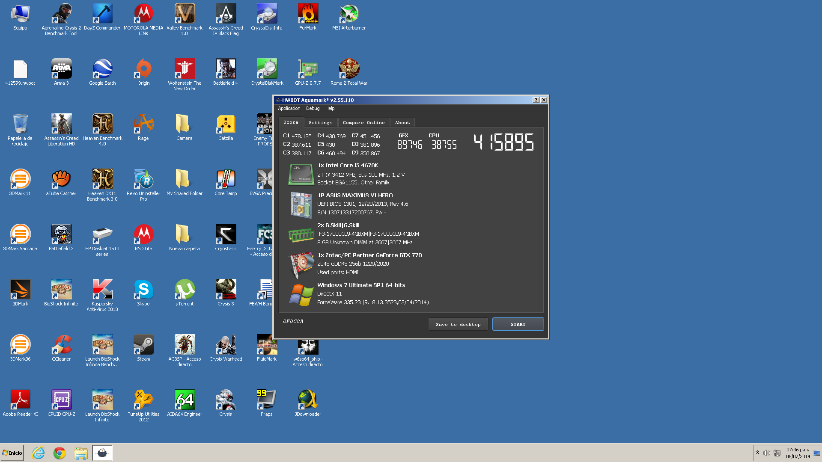Launch Internet Explorer from taskbar

pyautogui.click(x=39, y=453)
